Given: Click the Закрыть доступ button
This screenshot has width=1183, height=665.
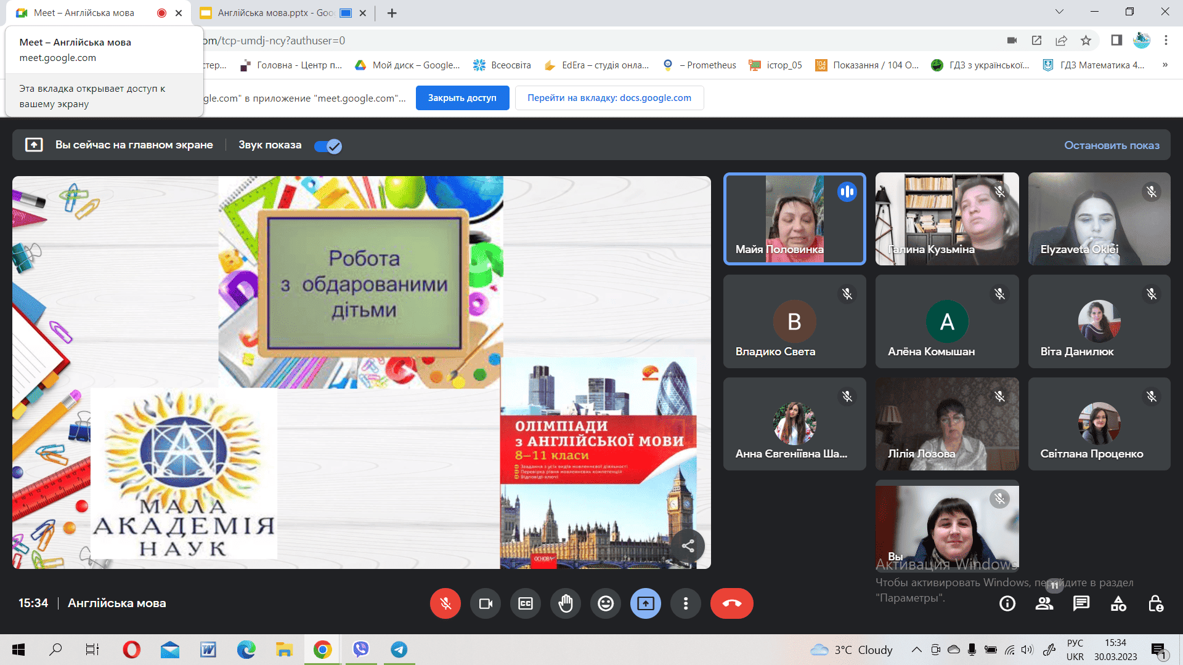Looking at the screenshot, I should point(462,98).
